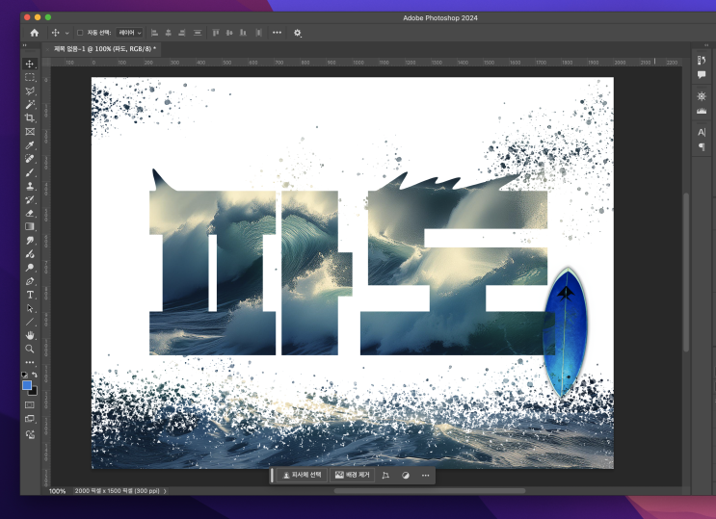Select the Dodge tool
The height and width of the screenshot is (519, 716).
[30, 268]
